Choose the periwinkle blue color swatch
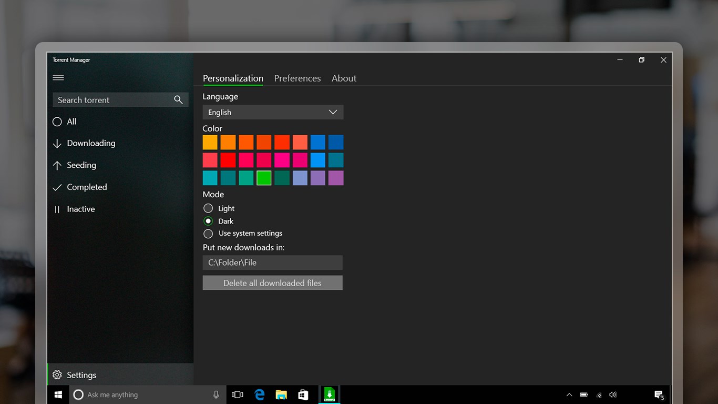Screen dimensions: 718x404 click(300, 178)
